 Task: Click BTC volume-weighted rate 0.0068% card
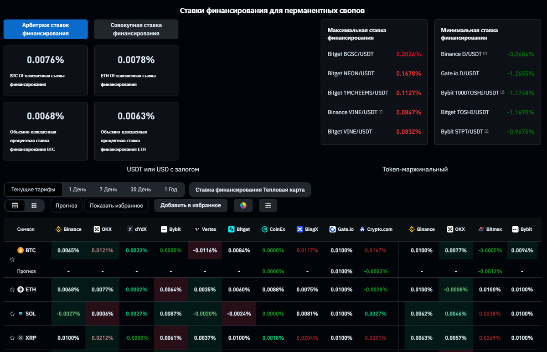click(x=46, y=131)
